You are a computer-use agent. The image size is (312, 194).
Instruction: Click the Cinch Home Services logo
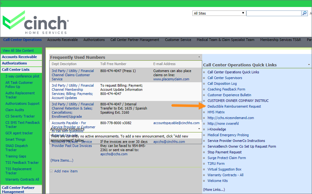coord(36,22)
